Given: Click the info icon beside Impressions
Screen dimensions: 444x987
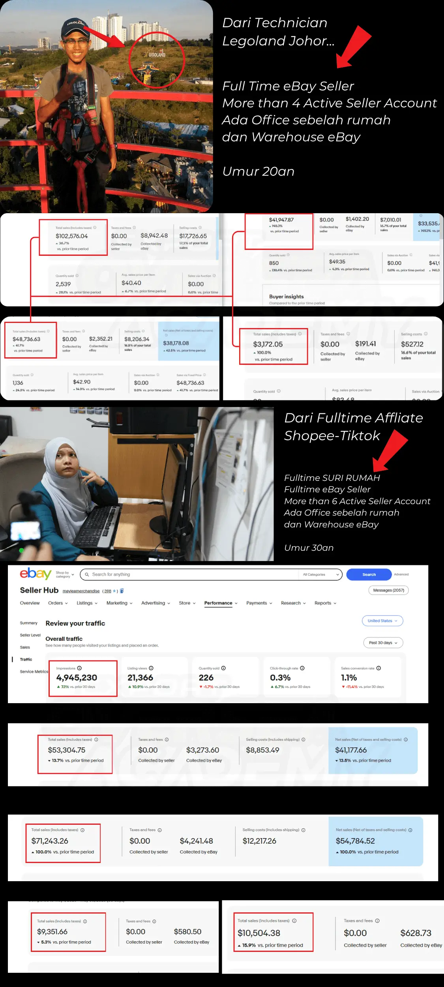Looking at the screenshot, I should point(79,668).
